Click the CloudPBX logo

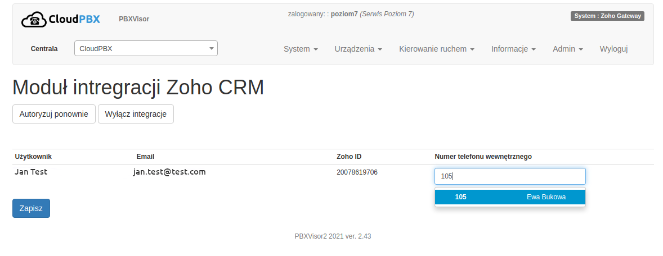pyautogui.click(x=60, y=20)
